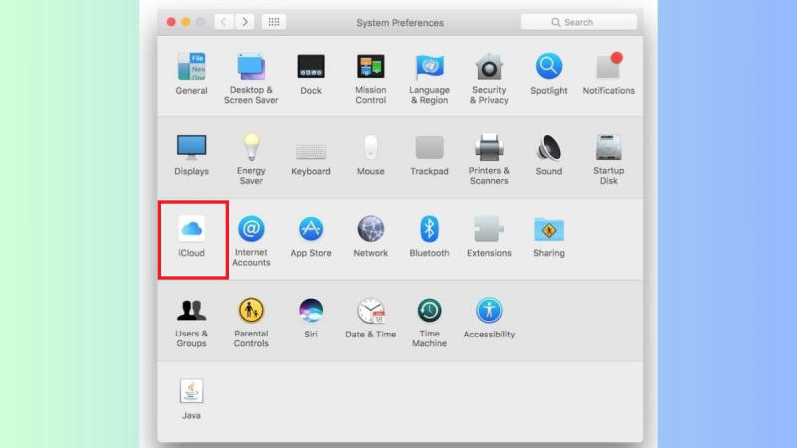Image resolution: width=797 pixels, height=448 pixels.
Task: Open Energy Saver settings
Action: [x=251, y=148]
